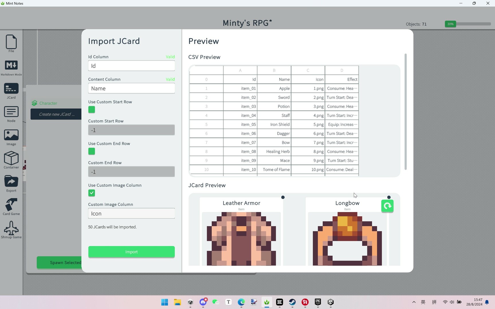The image size is (495, 309).
Task: Enable Use Custom Start Row checkbox
Action: click(92, 110)
